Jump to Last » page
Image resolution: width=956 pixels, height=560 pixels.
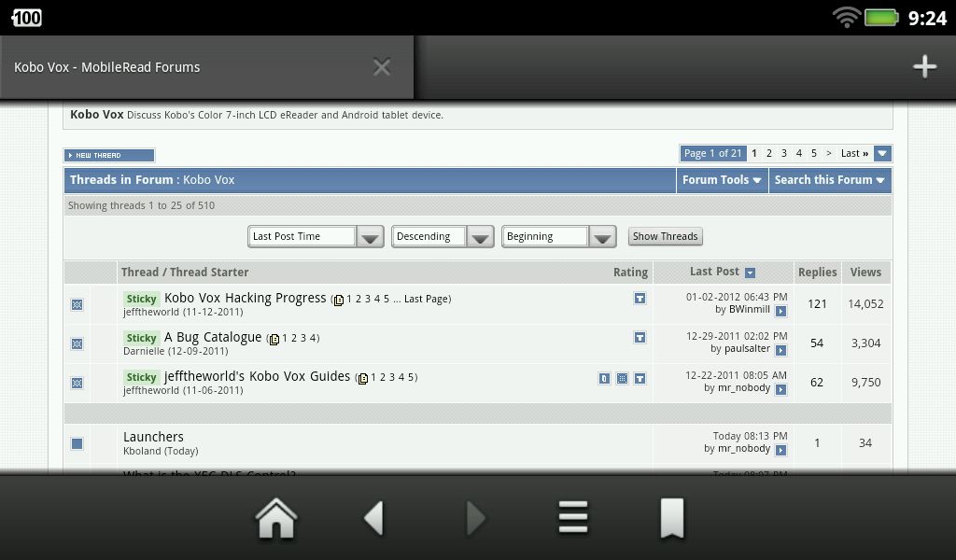(x=854, y=154)
